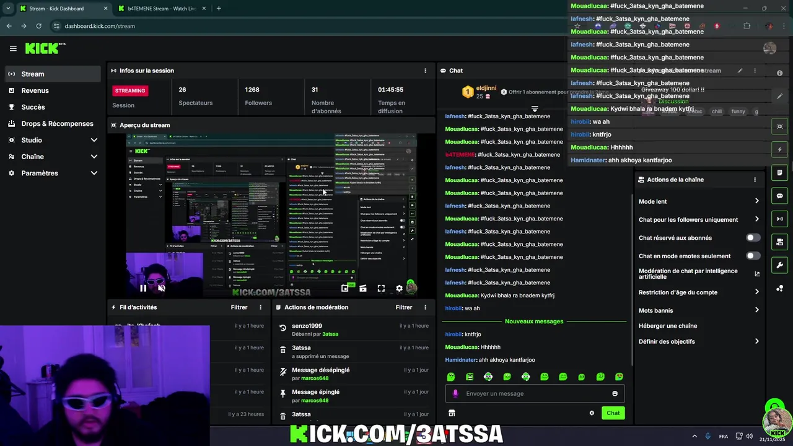Click username Hamidnater in dashboard chat
The height and width of the screenshot is (446, 793).
coord(460,360)
